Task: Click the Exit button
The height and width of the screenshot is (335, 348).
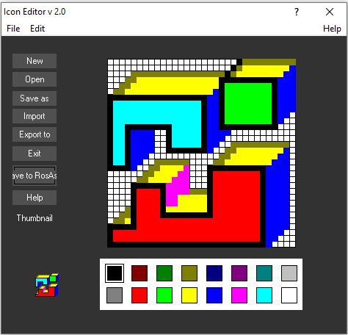Action: [x=35, y=154]
